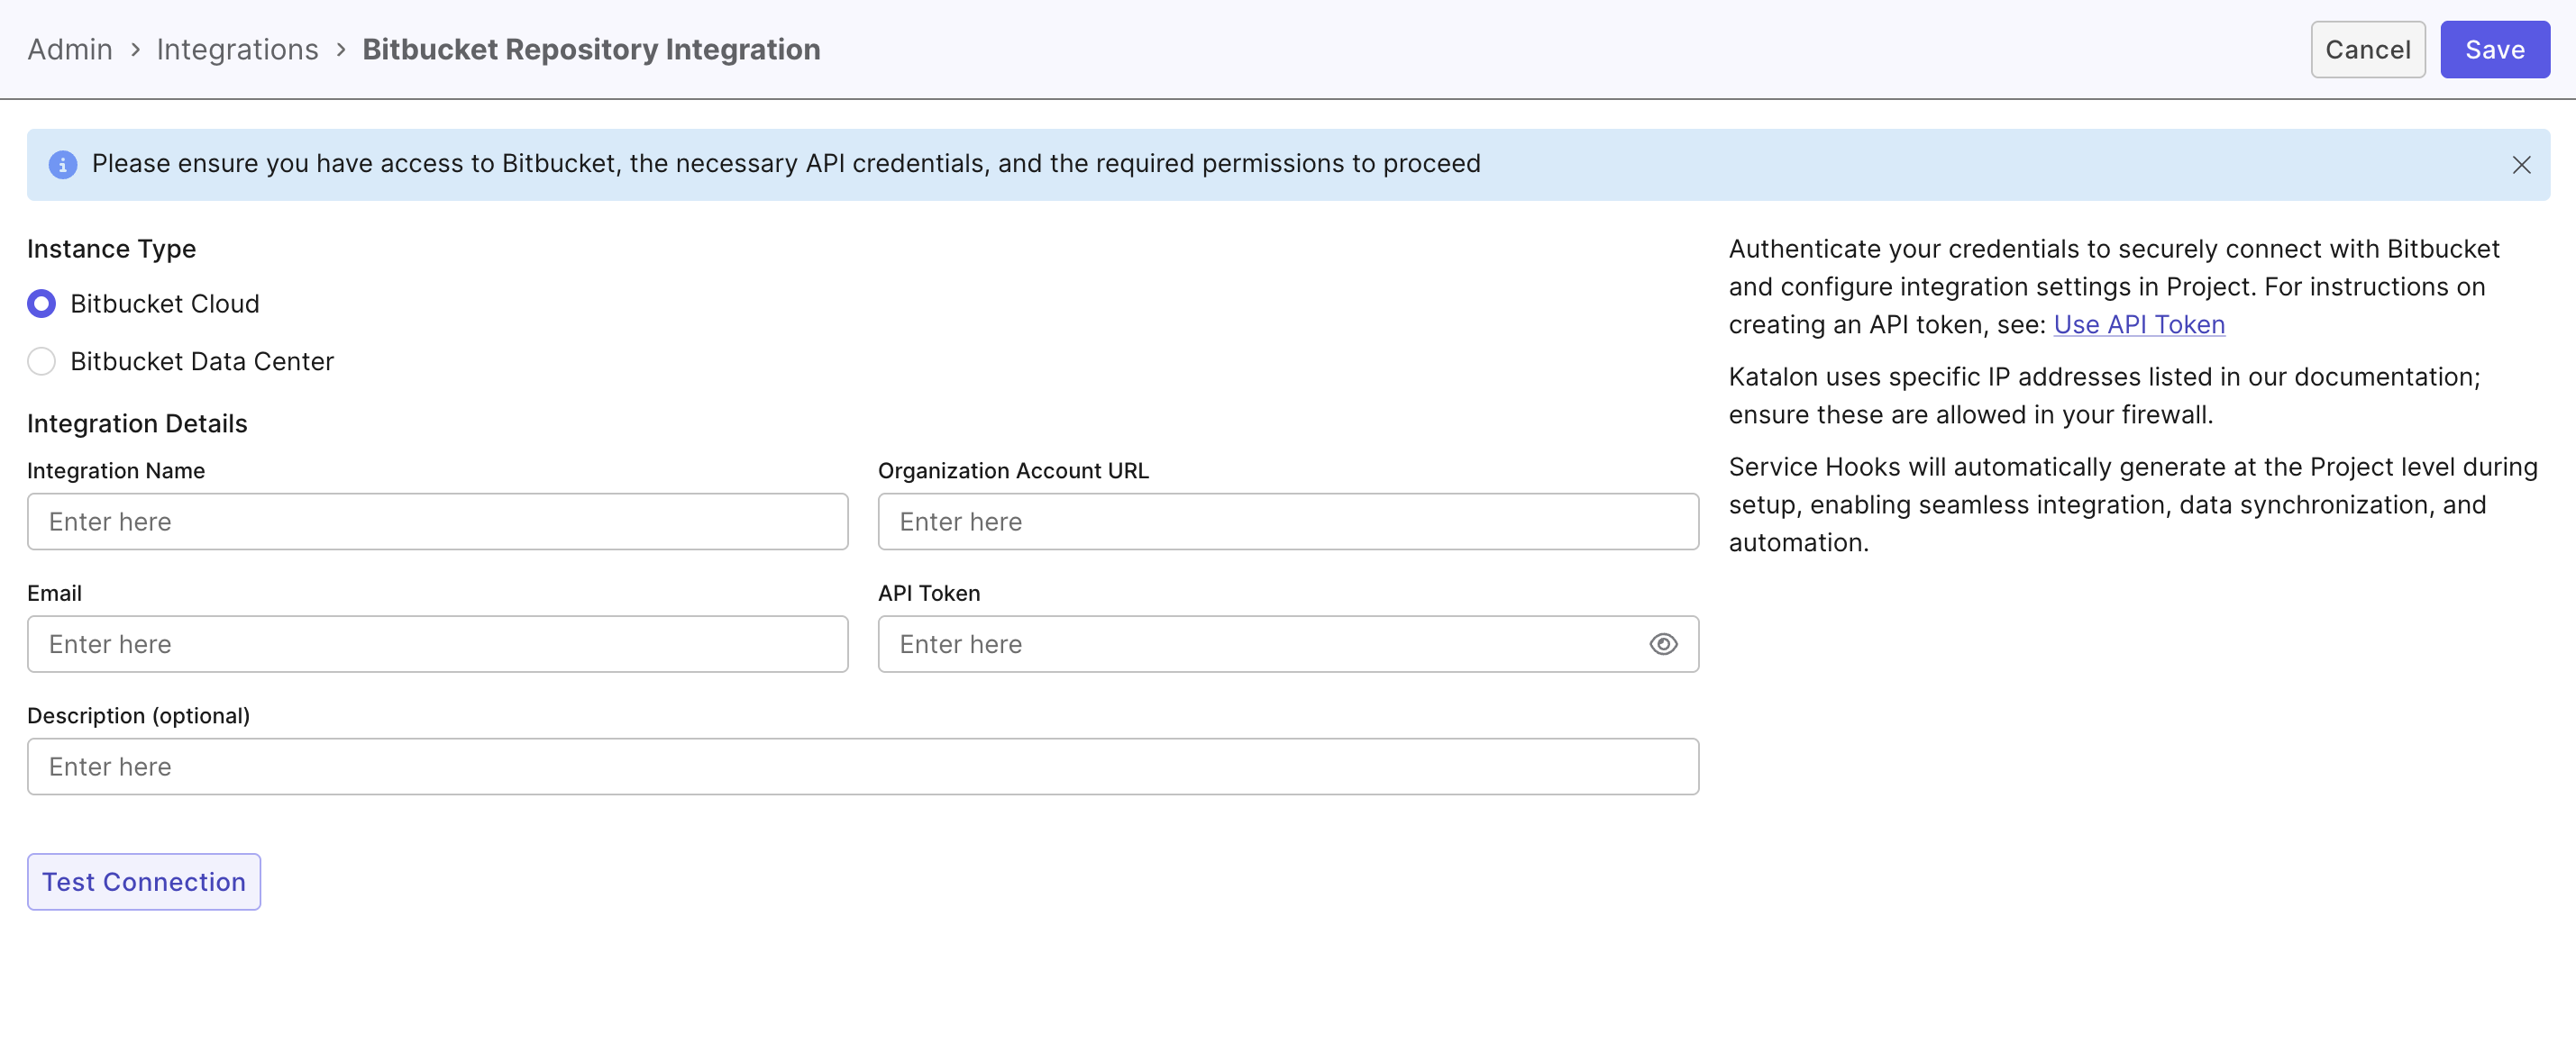Click the 'Service Hooks will automatically generate' paragraph

click(x=2133, y=504)
